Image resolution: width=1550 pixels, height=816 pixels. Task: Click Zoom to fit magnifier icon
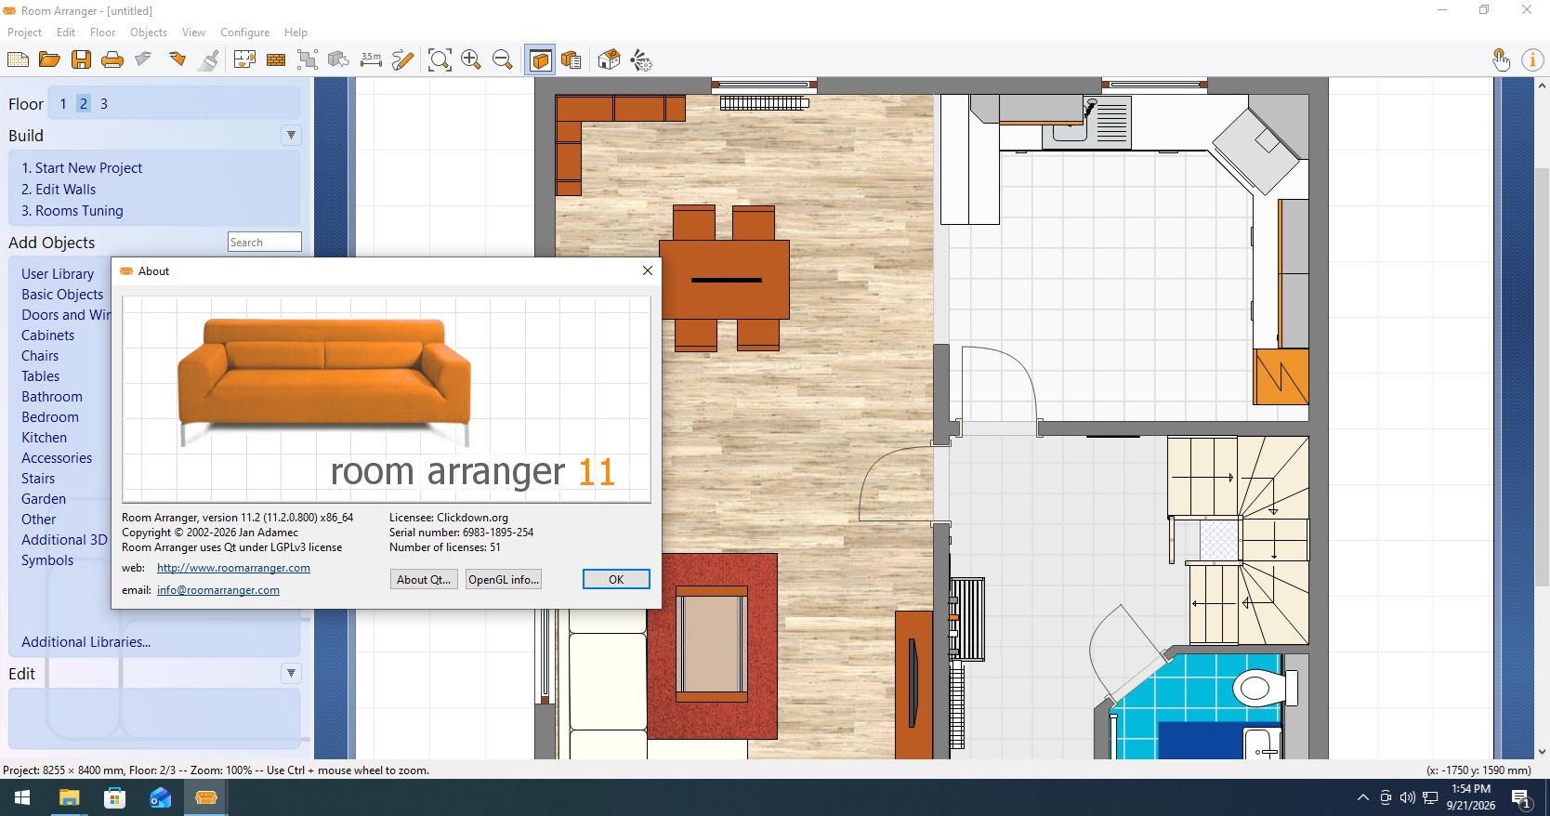point(440,60)
